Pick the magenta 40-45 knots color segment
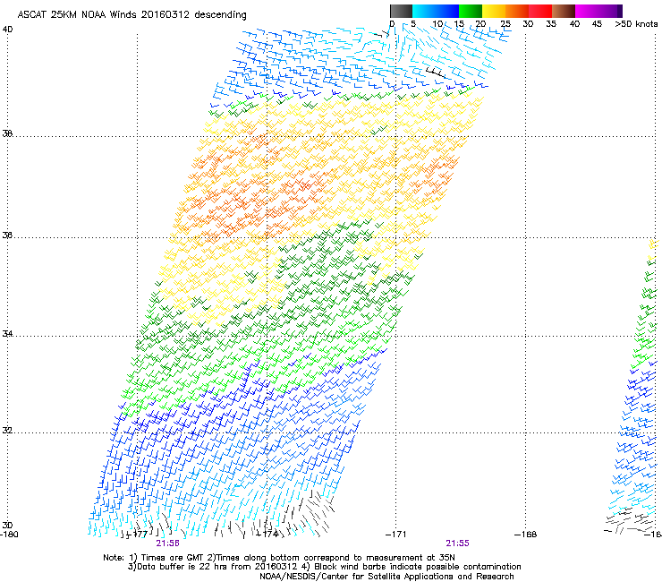This screenshot has height=582, width=662. 587,11
